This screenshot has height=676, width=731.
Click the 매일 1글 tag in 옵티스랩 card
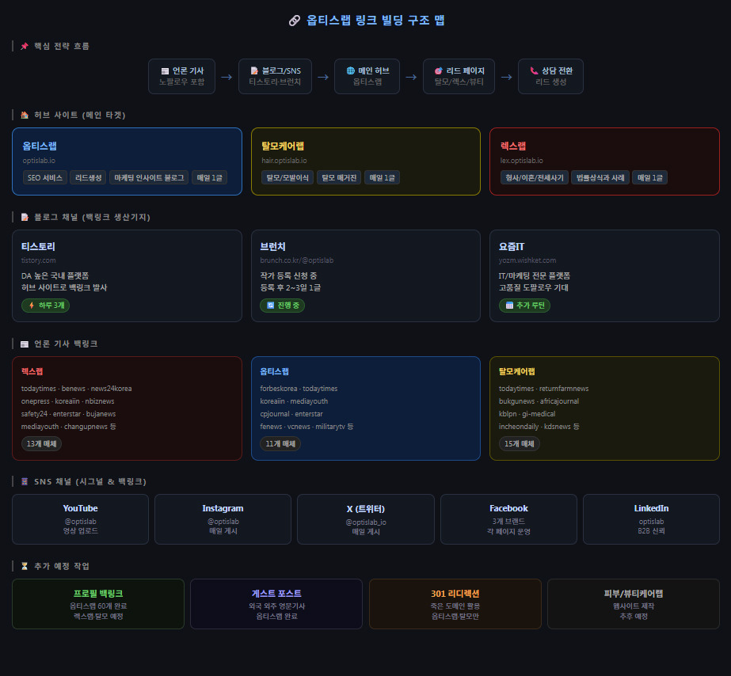[209, 178]
